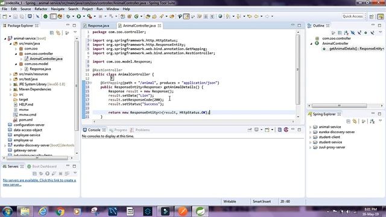Image resolution: width=386 pixels, height=217 pixels.
Task: Open the Debug button dropdown arrow
Action: pyautogui.click(x=73, y=16)
